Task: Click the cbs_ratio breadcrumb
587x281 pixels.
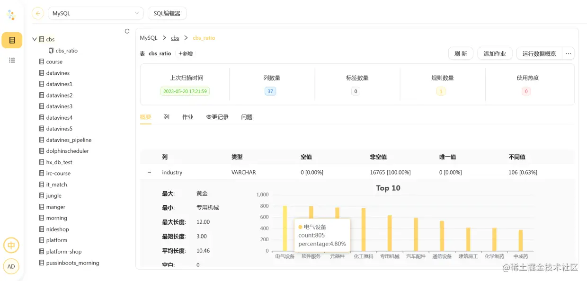Action: coord(204,38)
